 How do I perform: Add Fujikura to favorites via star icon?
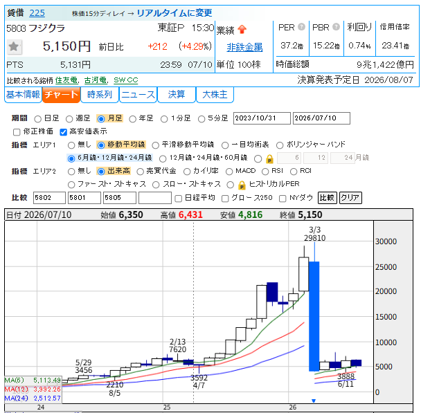click(14, 46)
